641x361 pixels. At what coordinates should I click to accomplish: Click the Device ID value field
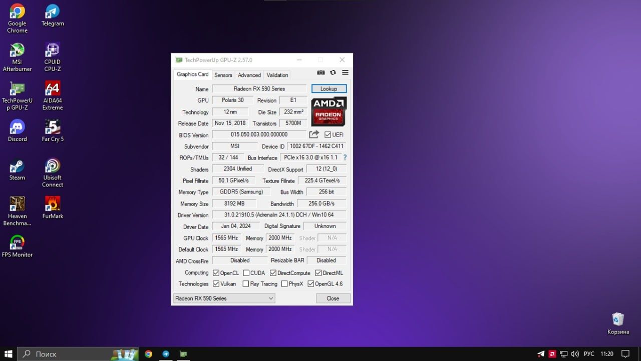[x=316, y=146]
